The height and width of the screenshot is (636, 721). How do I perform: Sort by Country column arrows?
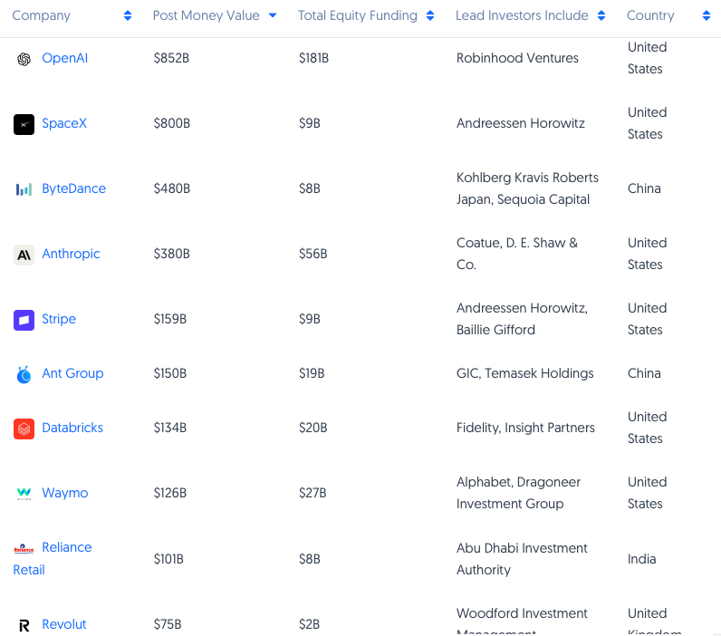(707, 16)
